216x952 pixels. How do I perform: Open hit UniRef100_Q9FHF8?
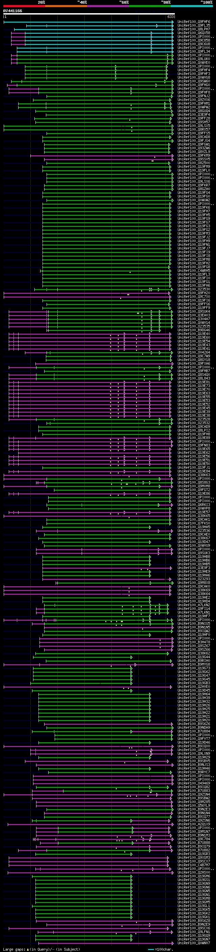(x=194, y=92)
